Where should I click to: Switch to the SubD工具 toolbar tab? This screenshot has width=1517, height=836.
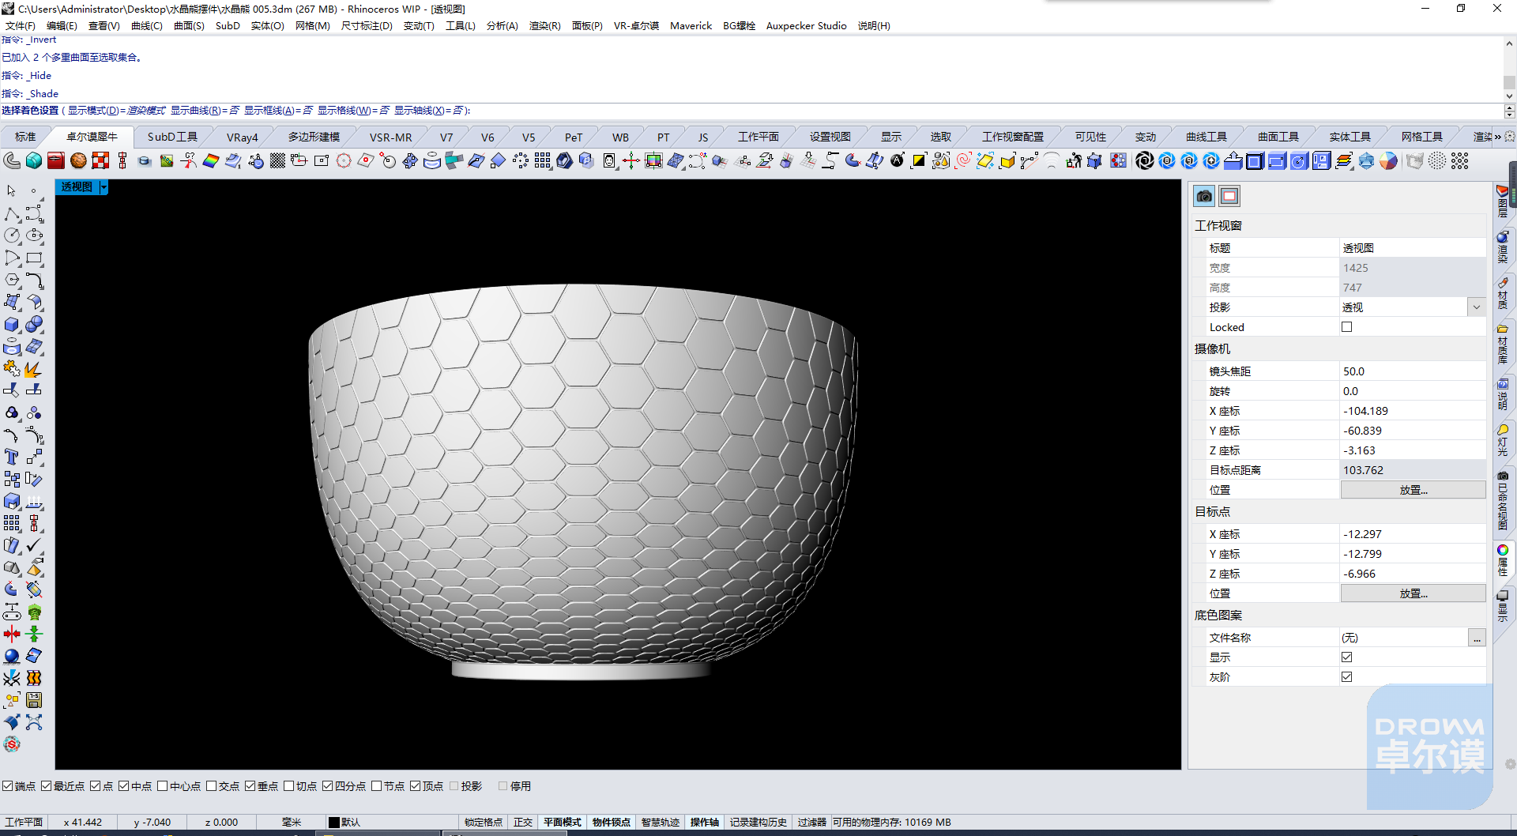(x=172, y=137)
